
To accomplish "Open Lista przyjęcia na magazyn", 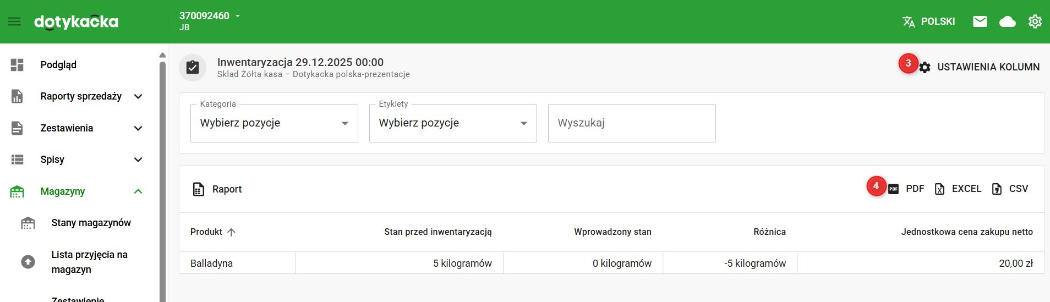I will tap(89, 262).
